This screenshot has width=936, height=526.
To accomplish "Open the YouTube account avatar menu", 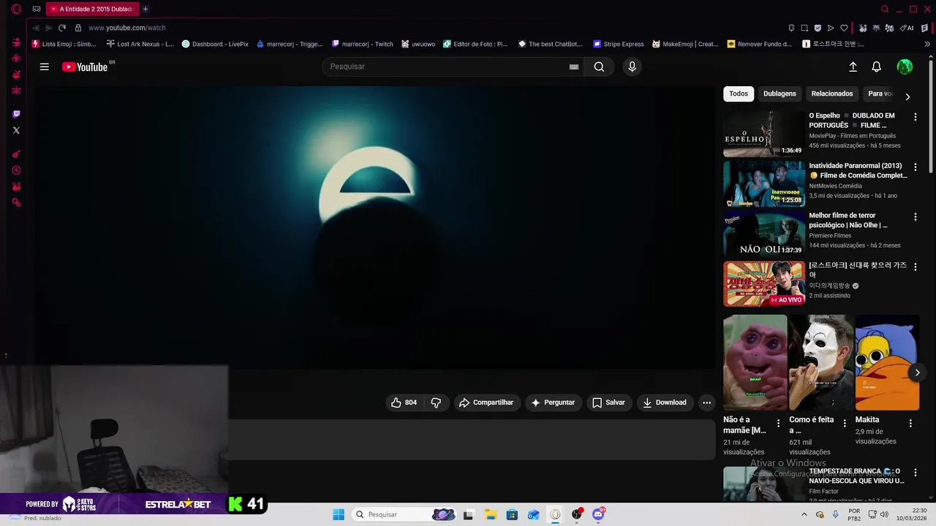I will (905, 66).
